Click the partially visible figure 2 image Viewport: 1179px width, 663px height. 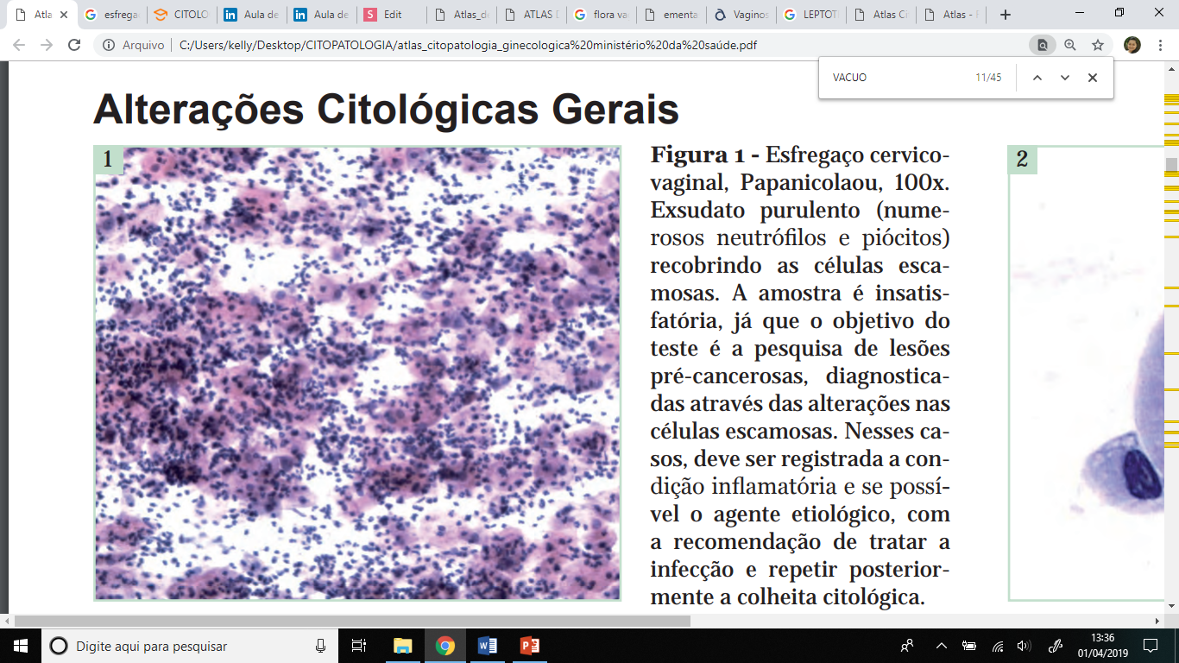(x=1086, y=373)
